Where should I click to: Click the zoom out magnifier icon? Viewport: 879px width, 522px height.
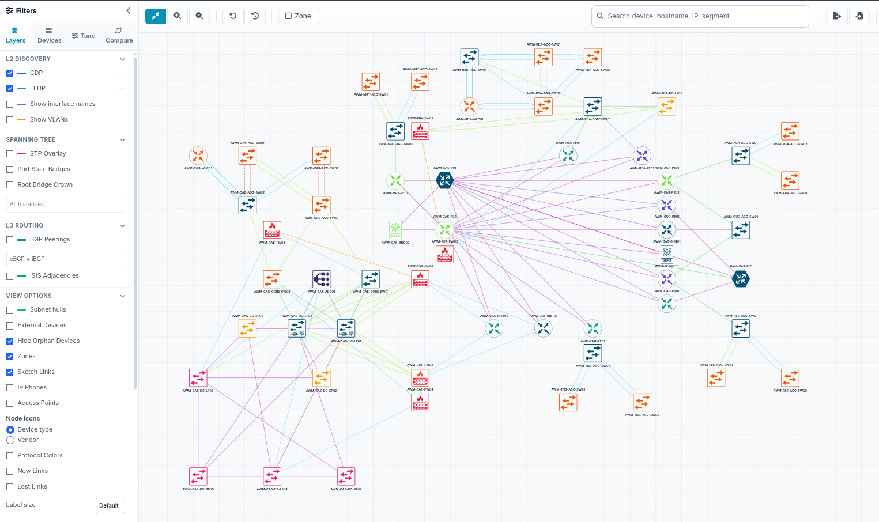pos(199,16)
